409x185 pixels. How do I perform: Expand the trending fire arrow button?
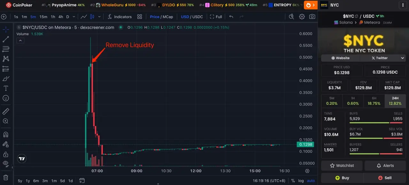(x=311, y=5)
